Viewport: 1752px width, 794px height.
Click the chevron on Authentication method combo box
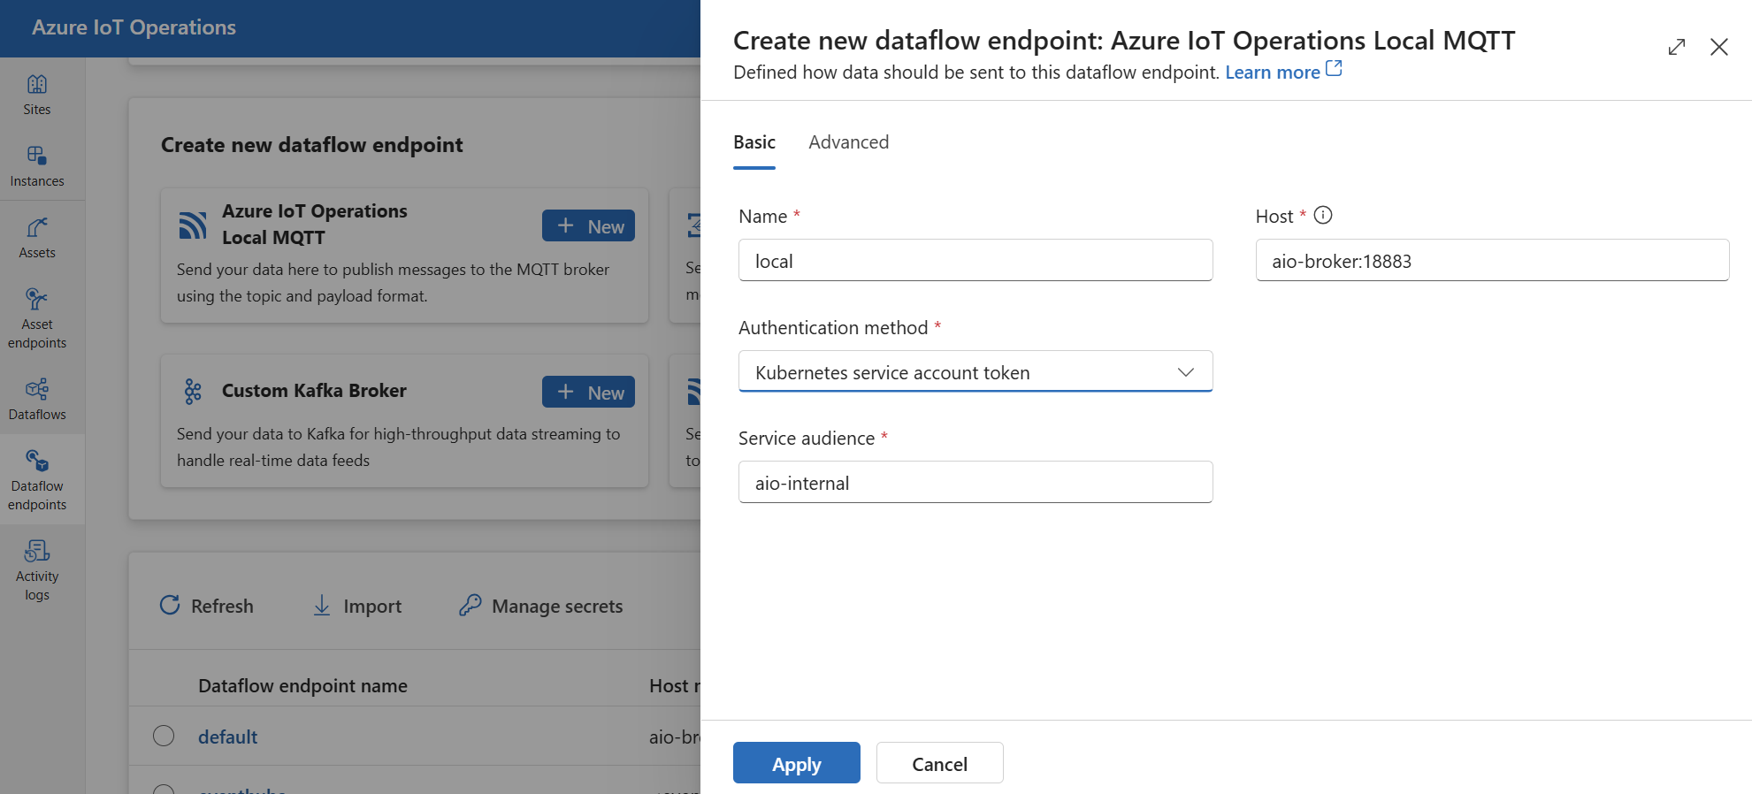1186,372
